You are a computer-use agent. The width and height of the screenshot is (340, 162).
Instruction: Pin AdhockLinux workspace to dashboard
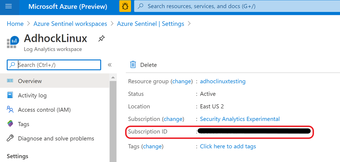101,39
